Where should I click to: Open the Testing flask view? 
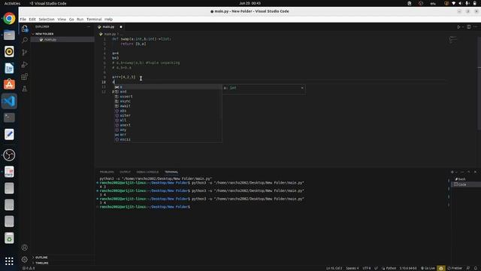(25, 89)
